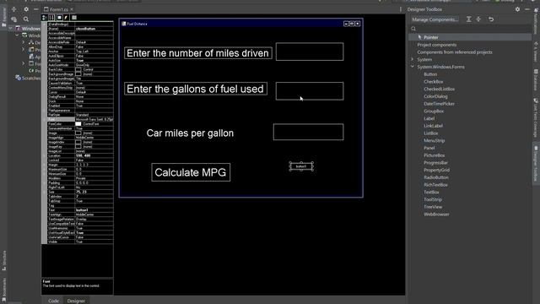
Task: Select Project components in toolbox
Action: point(437,45)
